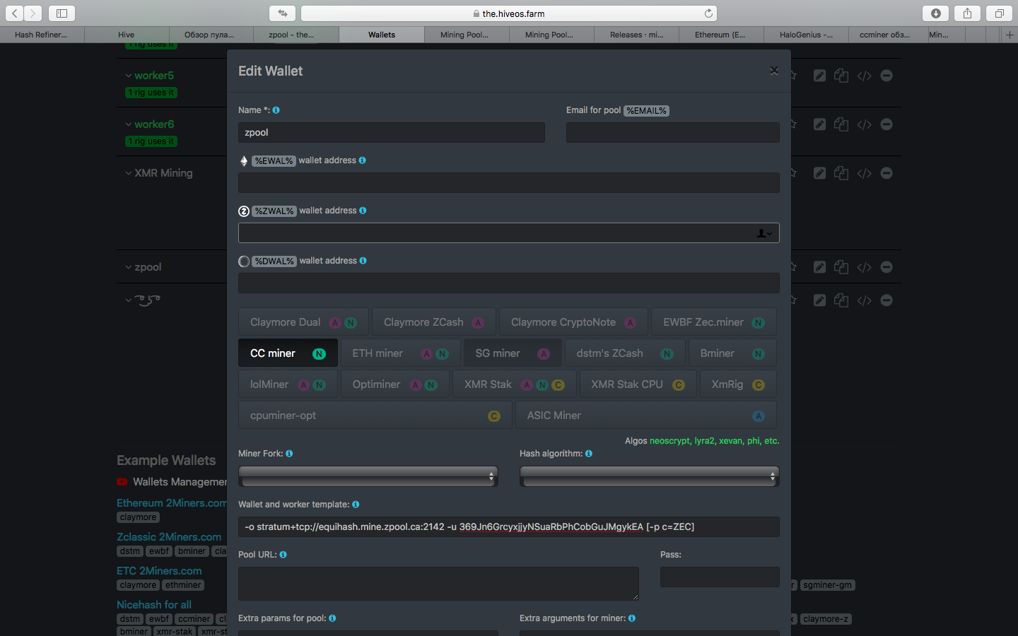Click the info icon next to Hash algorithm
1018x636 pixels.
pyautogui.click(x=589, y=454)
